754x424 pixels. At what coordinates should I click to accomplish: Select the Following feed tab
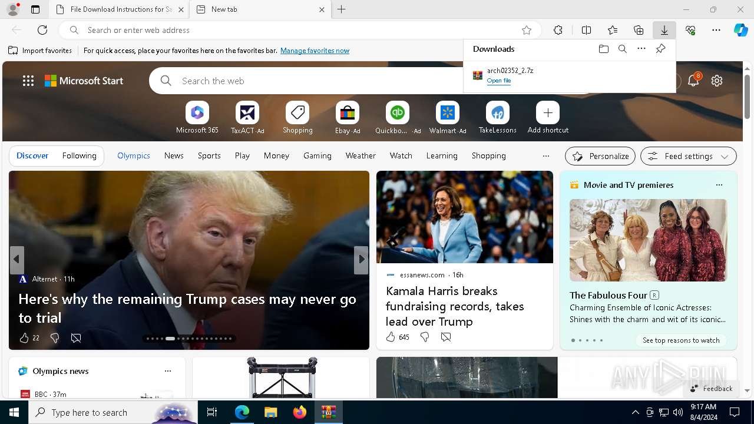(x=79, y=156)
